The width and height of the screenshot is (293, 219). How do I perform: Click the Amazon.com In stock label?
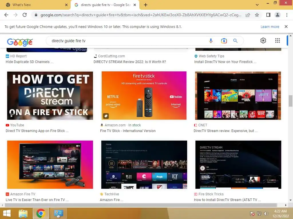(122, 125)
